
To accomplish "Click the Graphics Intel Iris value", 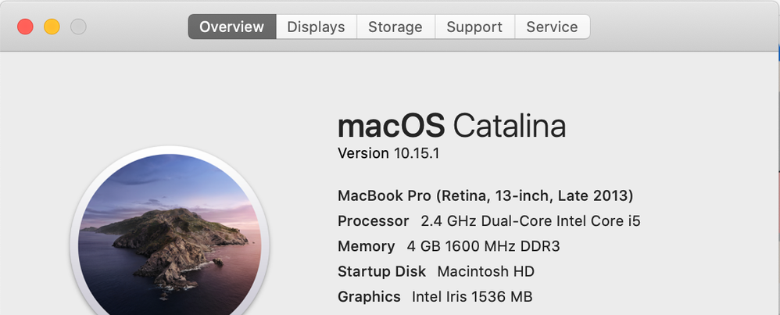I will click(x=472, y=297).
